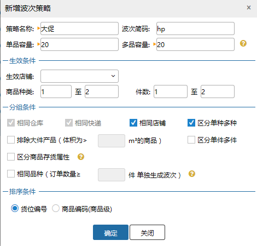Select the 货位编号 radio button

pos(15,208)
